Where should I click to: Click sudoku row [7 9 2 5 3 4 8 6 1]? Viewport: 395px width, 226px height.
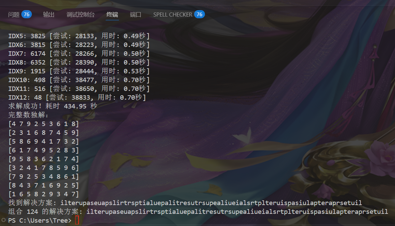[44, 177]
